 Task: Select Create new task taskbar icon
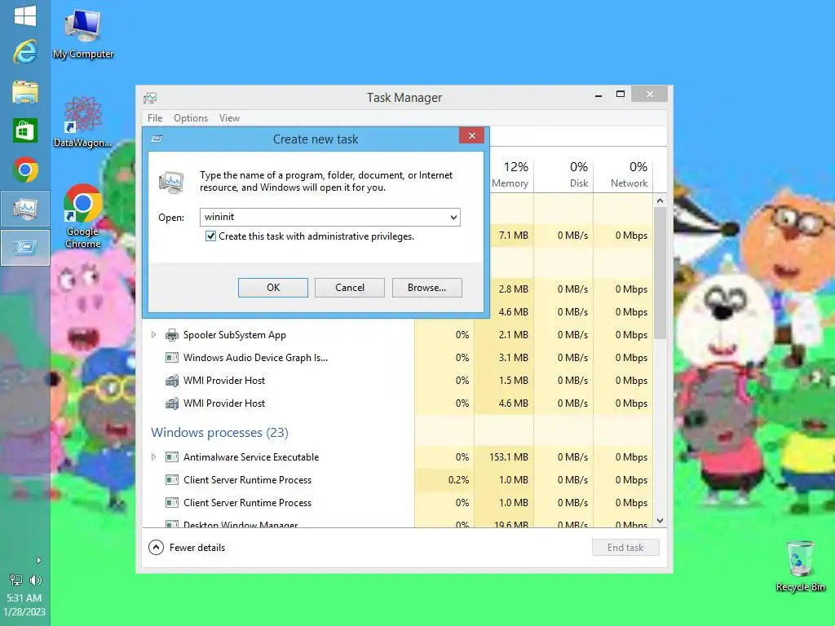pos(25,248)
